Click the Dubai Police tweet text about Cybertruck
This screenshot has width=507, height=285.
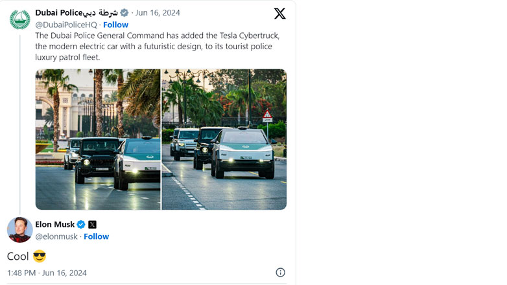pos(156,47)
